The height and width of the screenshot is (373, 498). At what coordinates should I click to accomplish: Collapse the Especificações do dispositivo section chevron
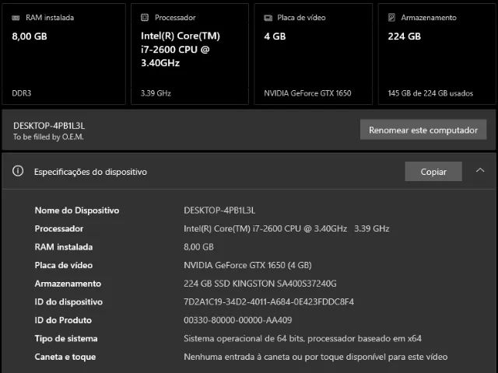(480, 170)
